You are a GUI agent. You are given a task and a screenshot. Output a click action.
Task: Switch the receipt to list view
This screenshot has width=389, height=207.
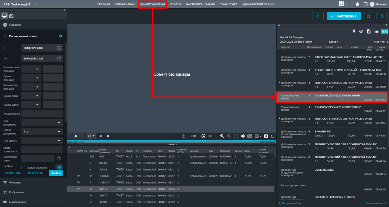click(376, 31)
